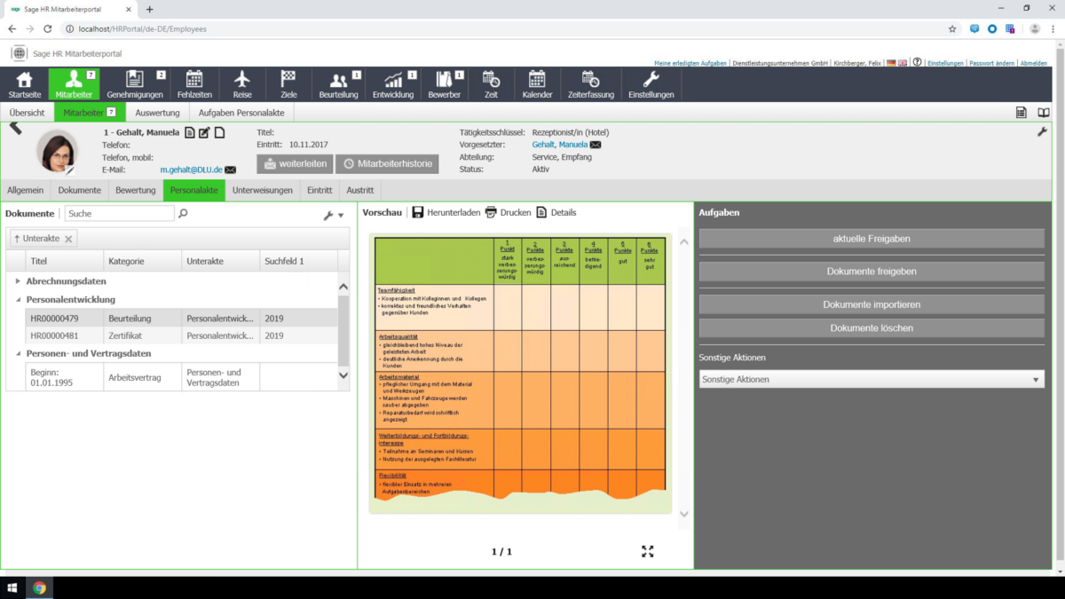Viewport: 1065px width, 599px height.
Task: Click into the Suche input field
Action: point(119,214)
